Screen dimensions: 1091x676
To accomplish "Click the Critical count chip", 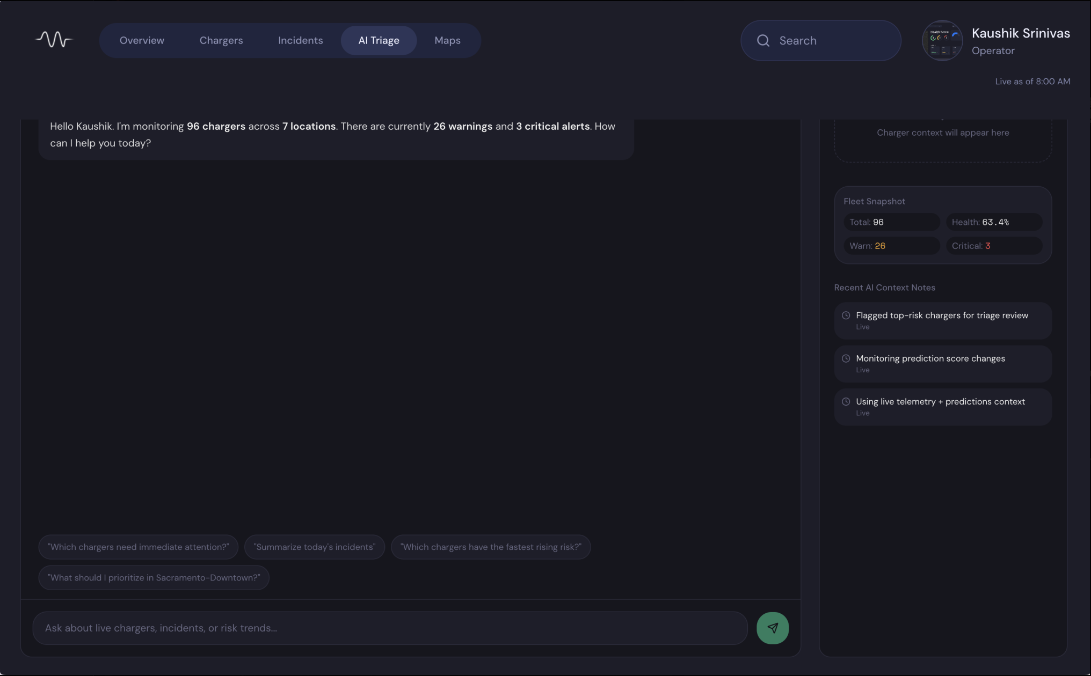I will click(x=993, y=246).
